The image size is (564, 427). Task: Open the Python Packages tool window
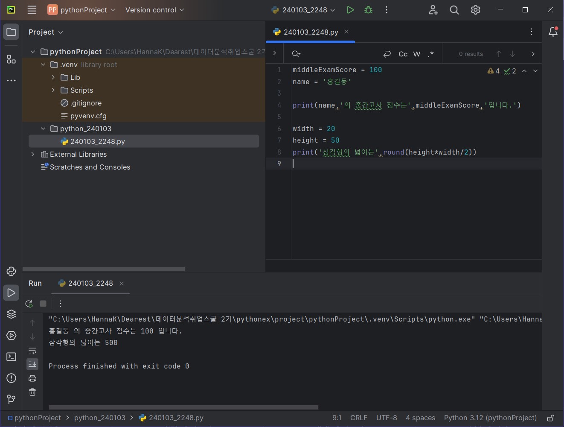[11, 314]
